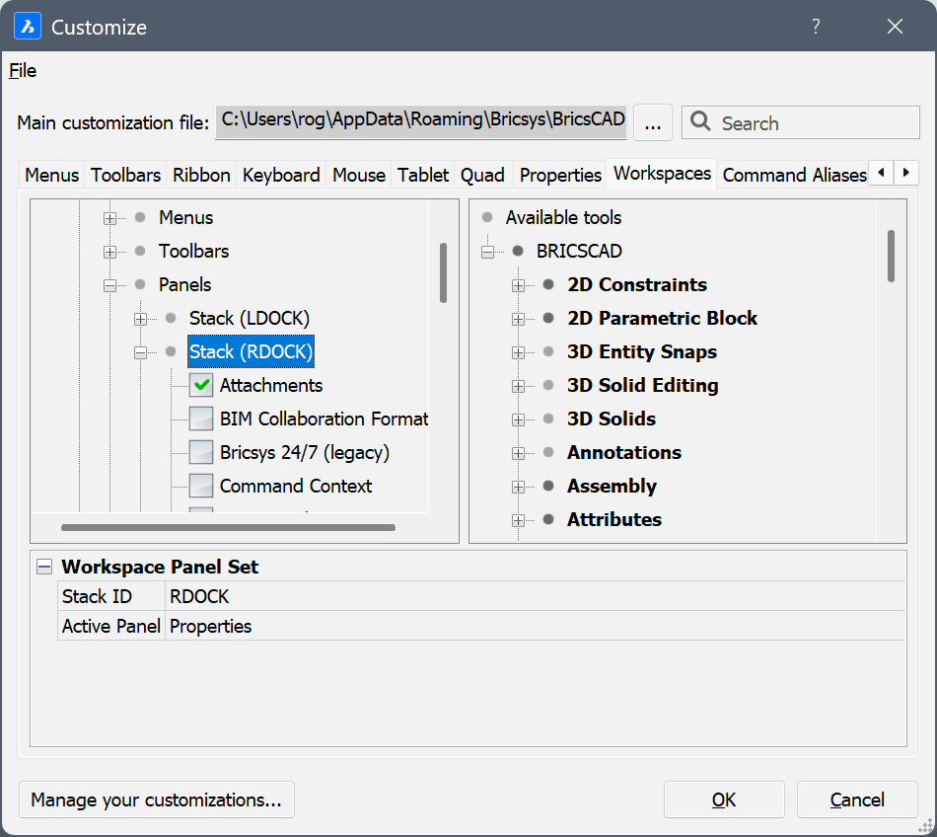Click the Manage your customizations button

pyautogui.click(x=157, y=799)
